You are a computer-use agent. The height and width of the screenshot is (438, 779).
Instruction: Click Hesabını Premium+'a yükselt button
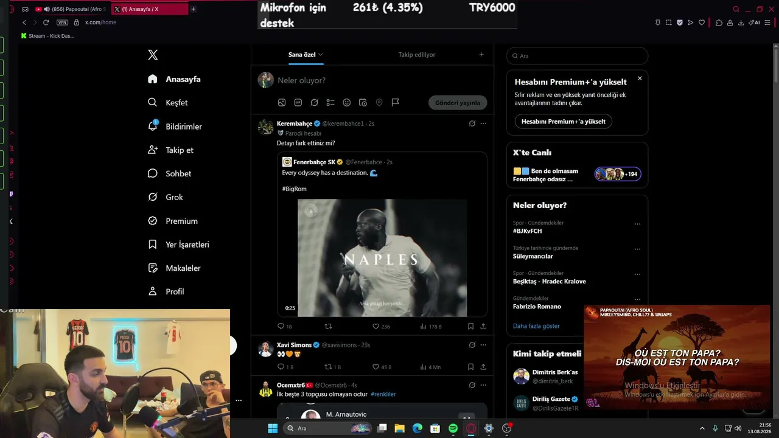tap(564, 121)
